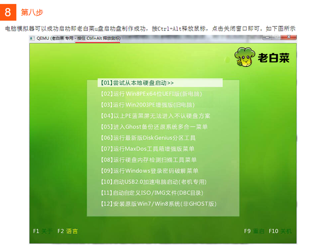Select 【01】尝试从本地硬盘启动 boot option
314x247 pixels.
pyautogui.click(x=136, y=83)
